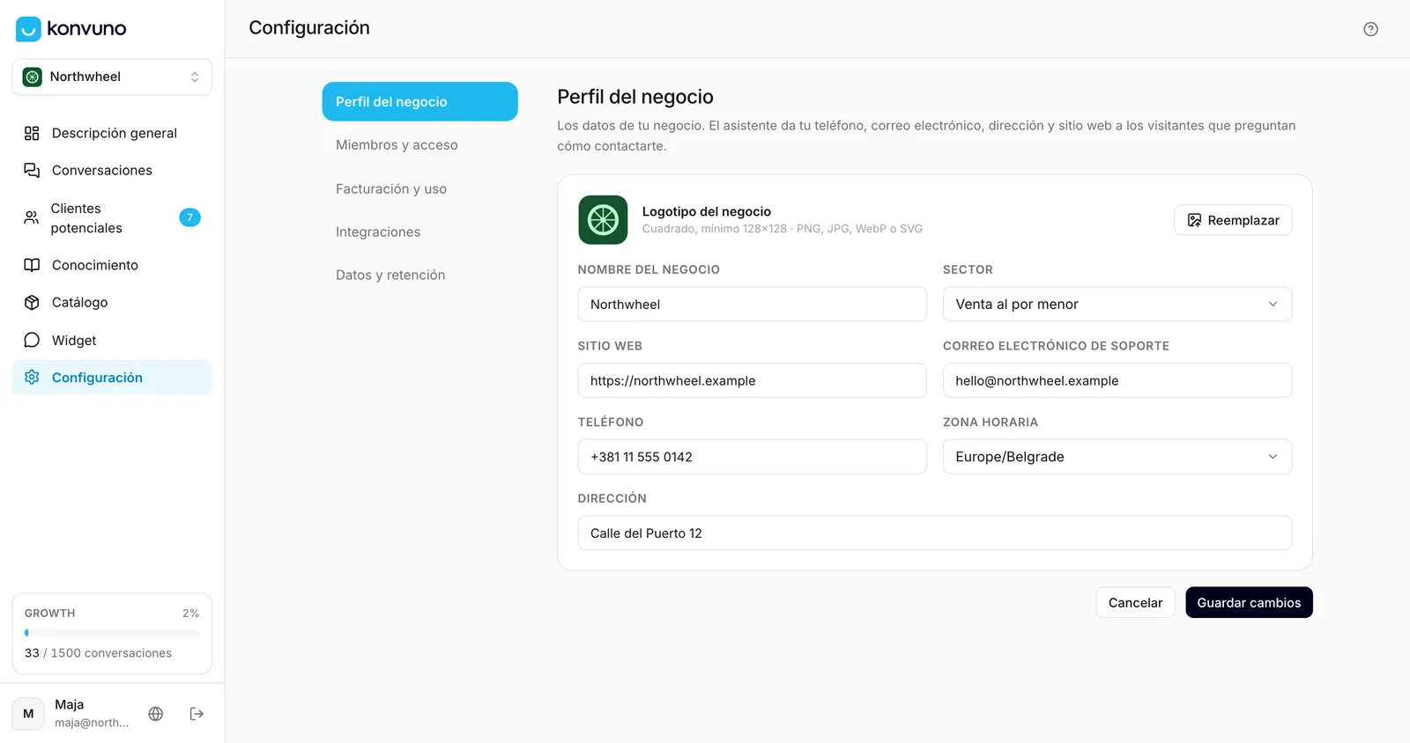Click the Growth conversations progress bar
This screenshot has width=1410, height=743.
112,632
